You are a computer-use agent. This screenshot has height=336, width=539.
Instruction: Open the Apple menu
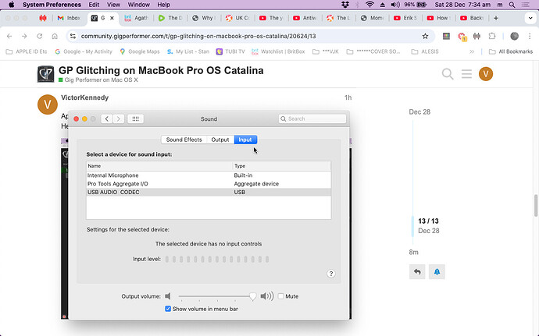[x=12, y=5]
